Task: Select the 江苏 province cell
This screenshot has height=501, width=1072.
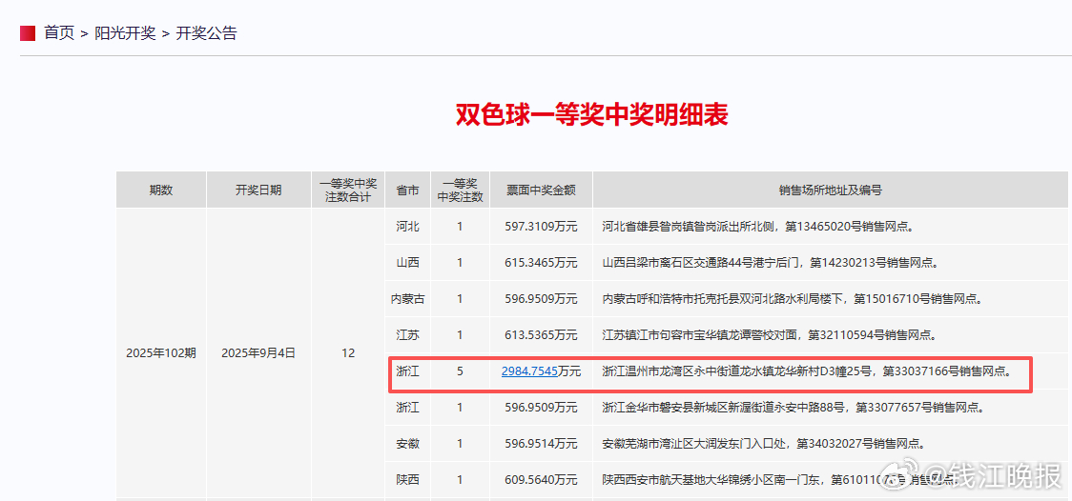Action: (x=408, y=334)
